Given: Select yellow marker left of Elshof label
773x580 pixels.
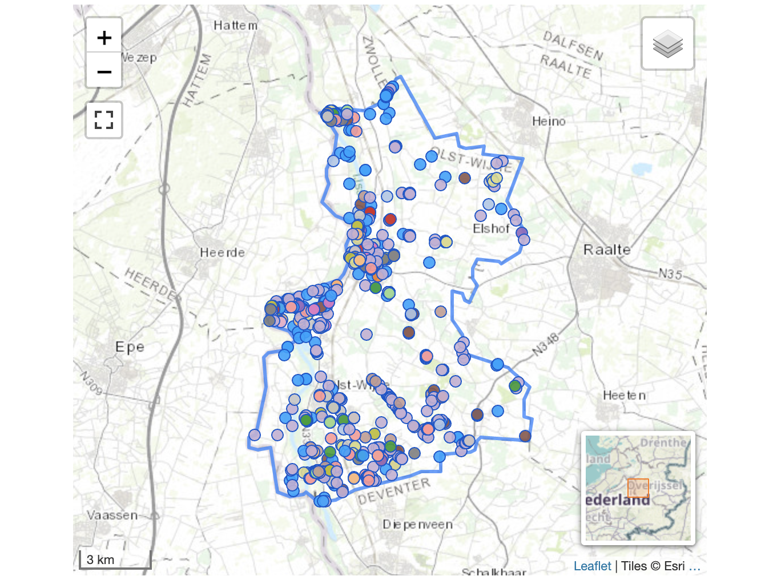Looking at the screenshot, I should (446, 242).
